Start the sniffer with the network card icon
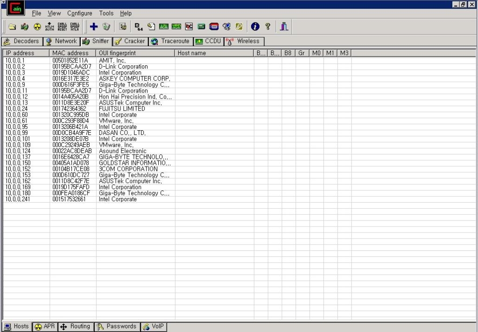This screenshot has height=332, width=478. (25, 27)
